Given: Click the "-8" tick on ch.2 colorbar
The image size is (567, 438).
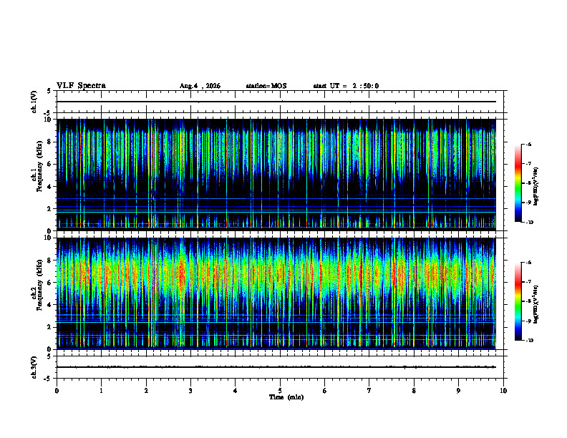Looking at the screenshot, I should coord(528,301).
